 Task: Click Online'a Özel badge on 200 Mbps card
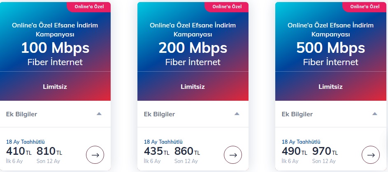point(227,7)
